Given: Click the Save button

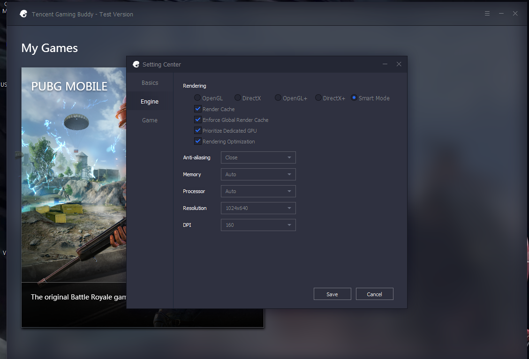Looking at the screenshot, I should point(333,294).
